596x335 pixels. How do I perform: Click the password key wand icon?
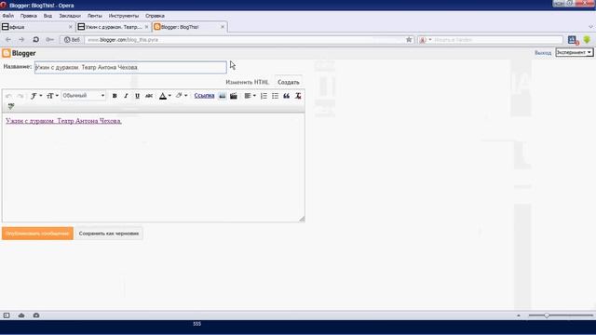tap(49, 39)
